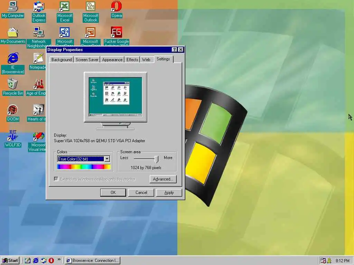Click the Display Properties title bar

108,50
